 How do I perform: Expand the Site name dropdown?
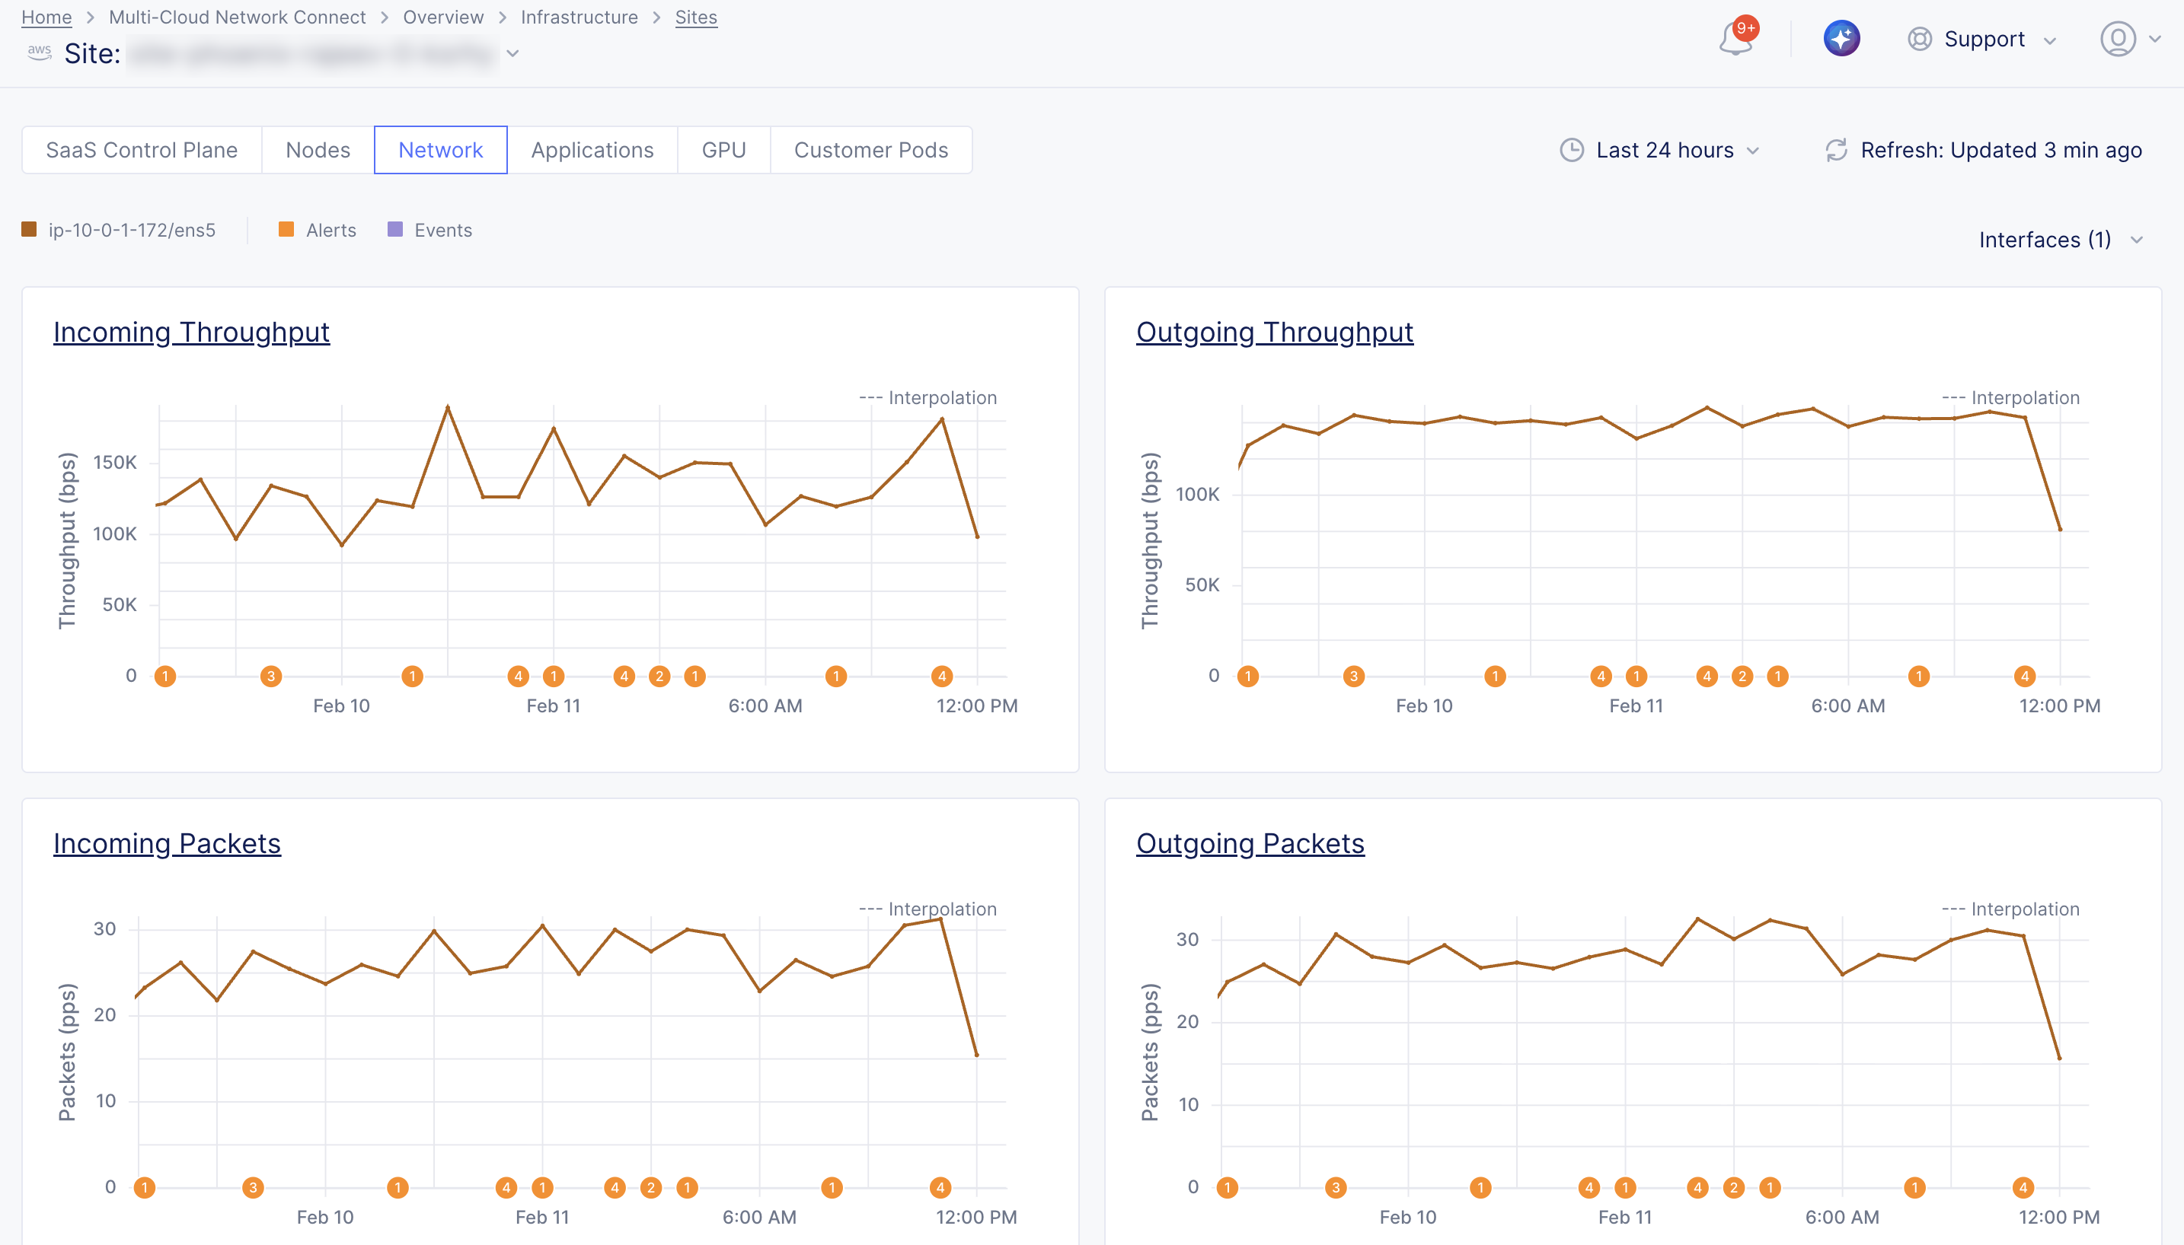coord(512,53)
